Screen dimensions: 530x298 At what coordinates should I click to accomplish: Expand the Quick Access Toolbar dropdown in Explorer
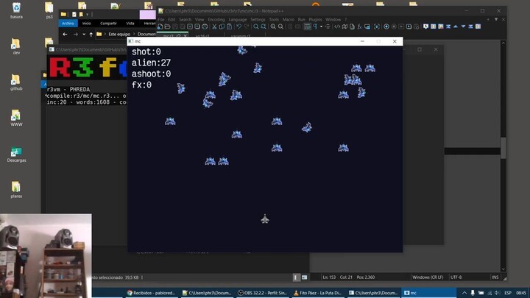point(87,15)
